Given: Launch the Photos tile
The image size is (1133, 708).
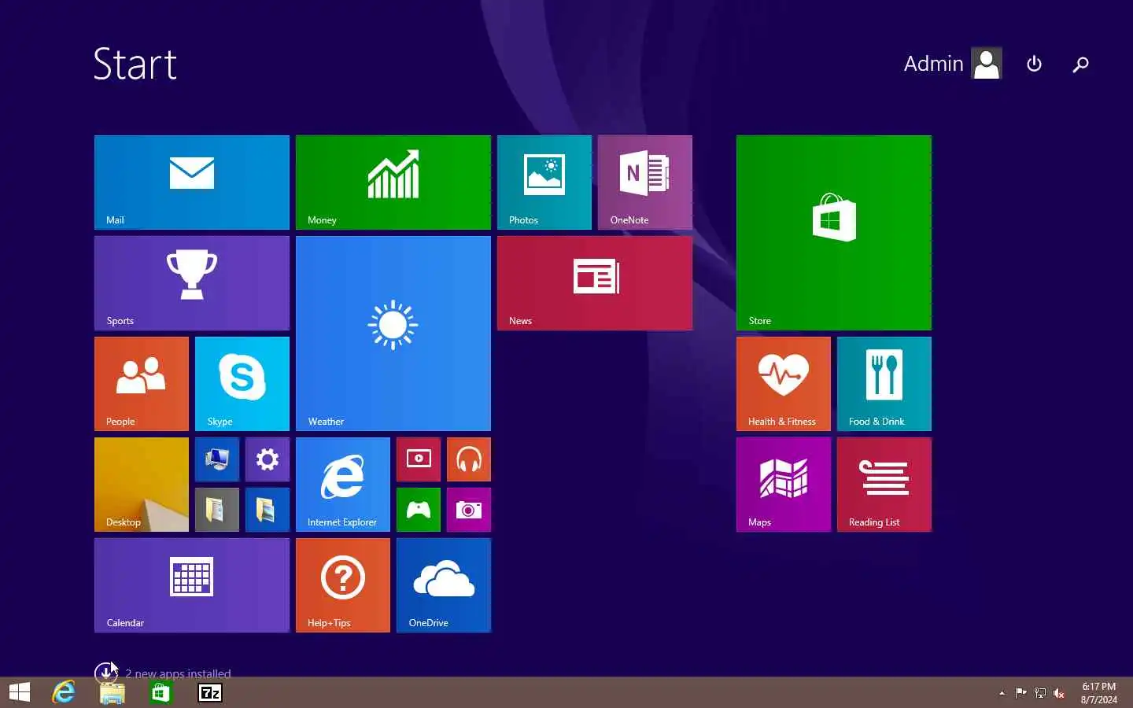Looking at the screenshot, I should click(544, 183).
